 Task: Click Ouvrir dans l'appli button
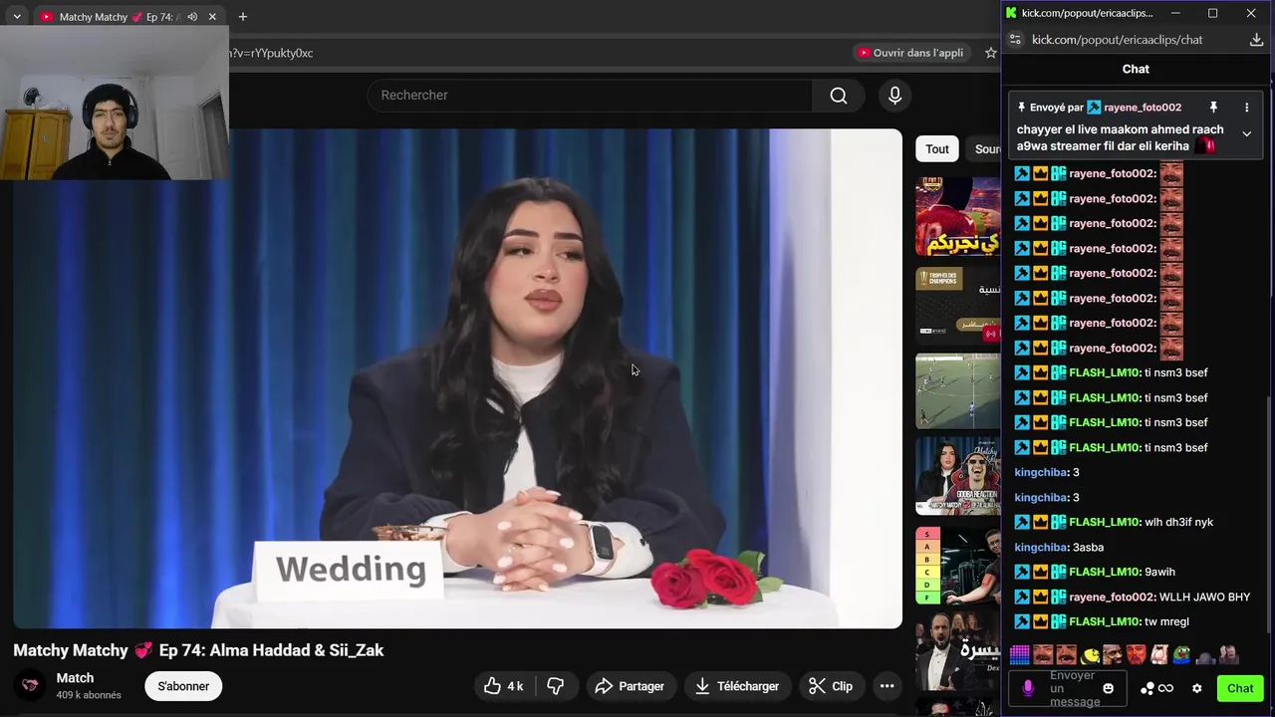pos(911,53)
